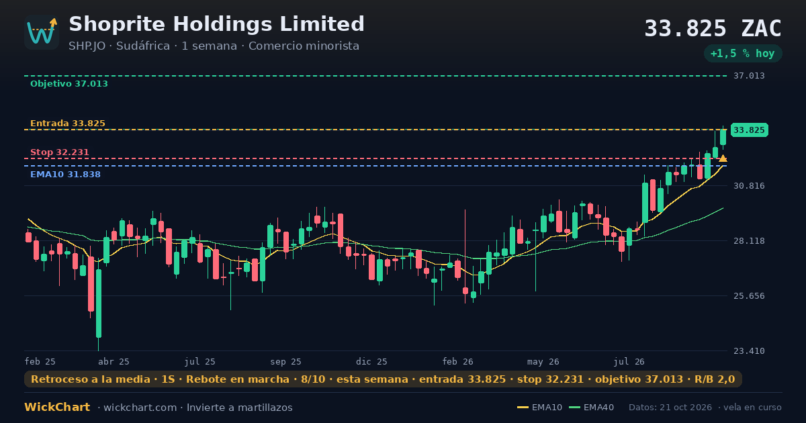The image size is (806, 423).
Task: Click the feb 25 date label
Action: (40, 362)
